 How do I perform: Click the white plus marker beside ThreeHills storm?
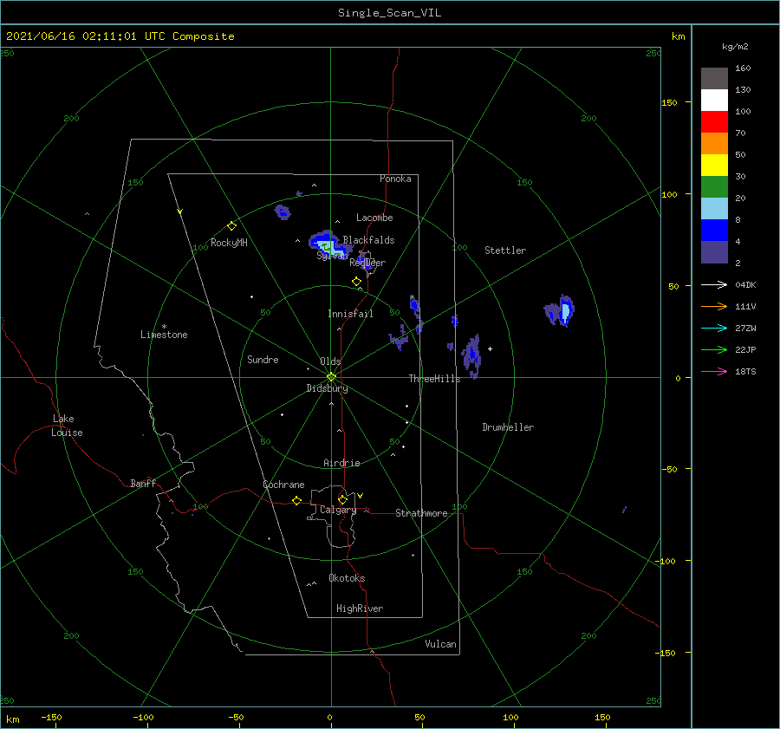490,348
